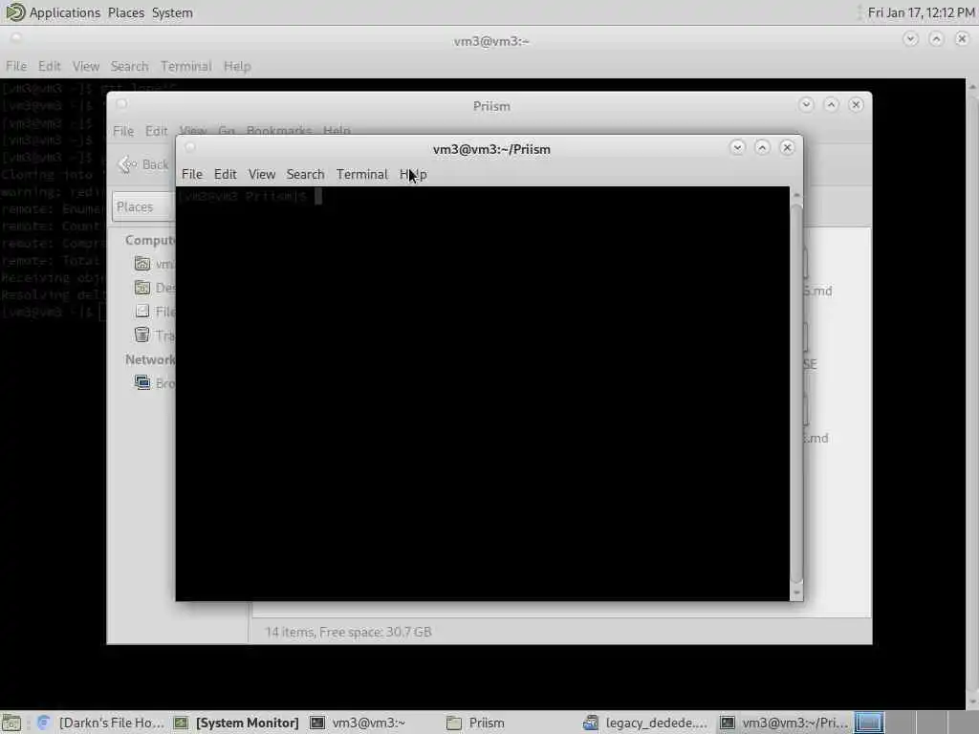
Task: Close the background vm3@vm3:~ terminal window
Action: click(x=962, y=39)
